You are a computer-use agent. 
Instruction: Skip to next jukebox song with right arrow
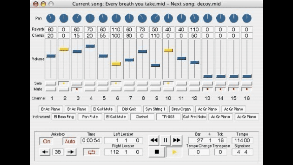click(x=70, y=152)
